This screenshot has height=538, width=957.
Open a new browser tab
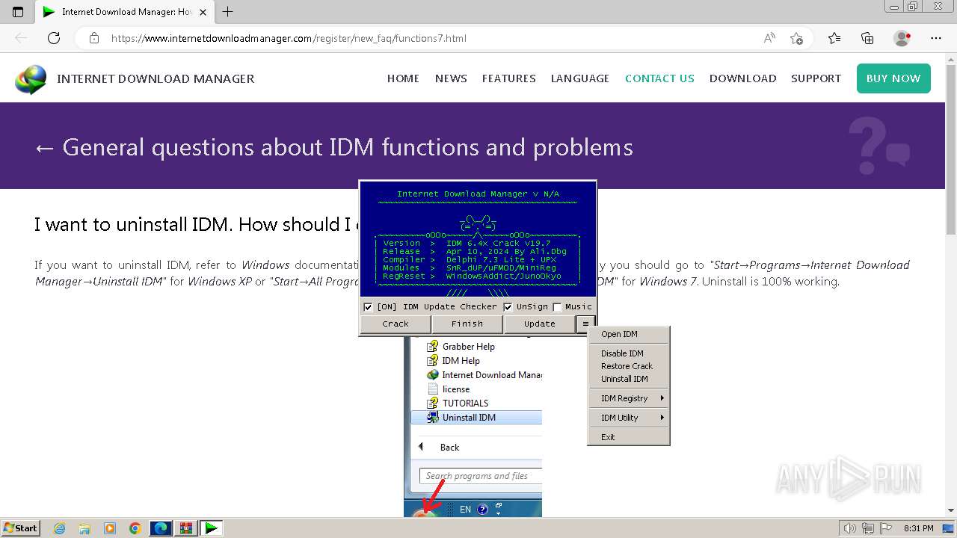coord(228,12)
